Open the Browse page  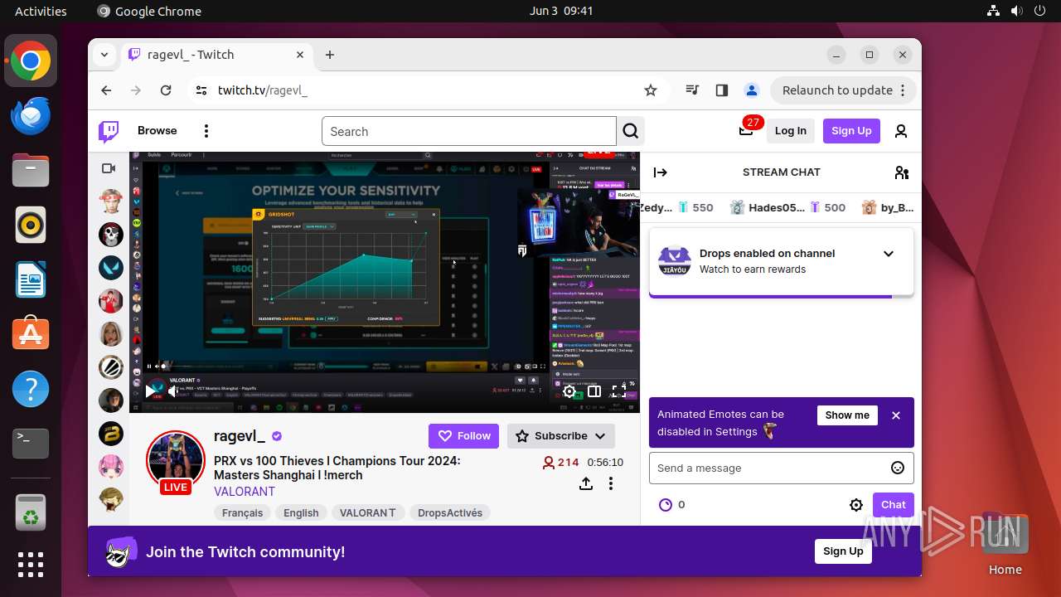pos(157,131)
